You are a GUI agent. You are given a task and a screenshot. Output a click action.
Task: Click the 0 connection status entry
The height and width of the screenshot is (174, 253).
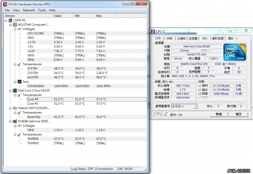coord(106,169)
